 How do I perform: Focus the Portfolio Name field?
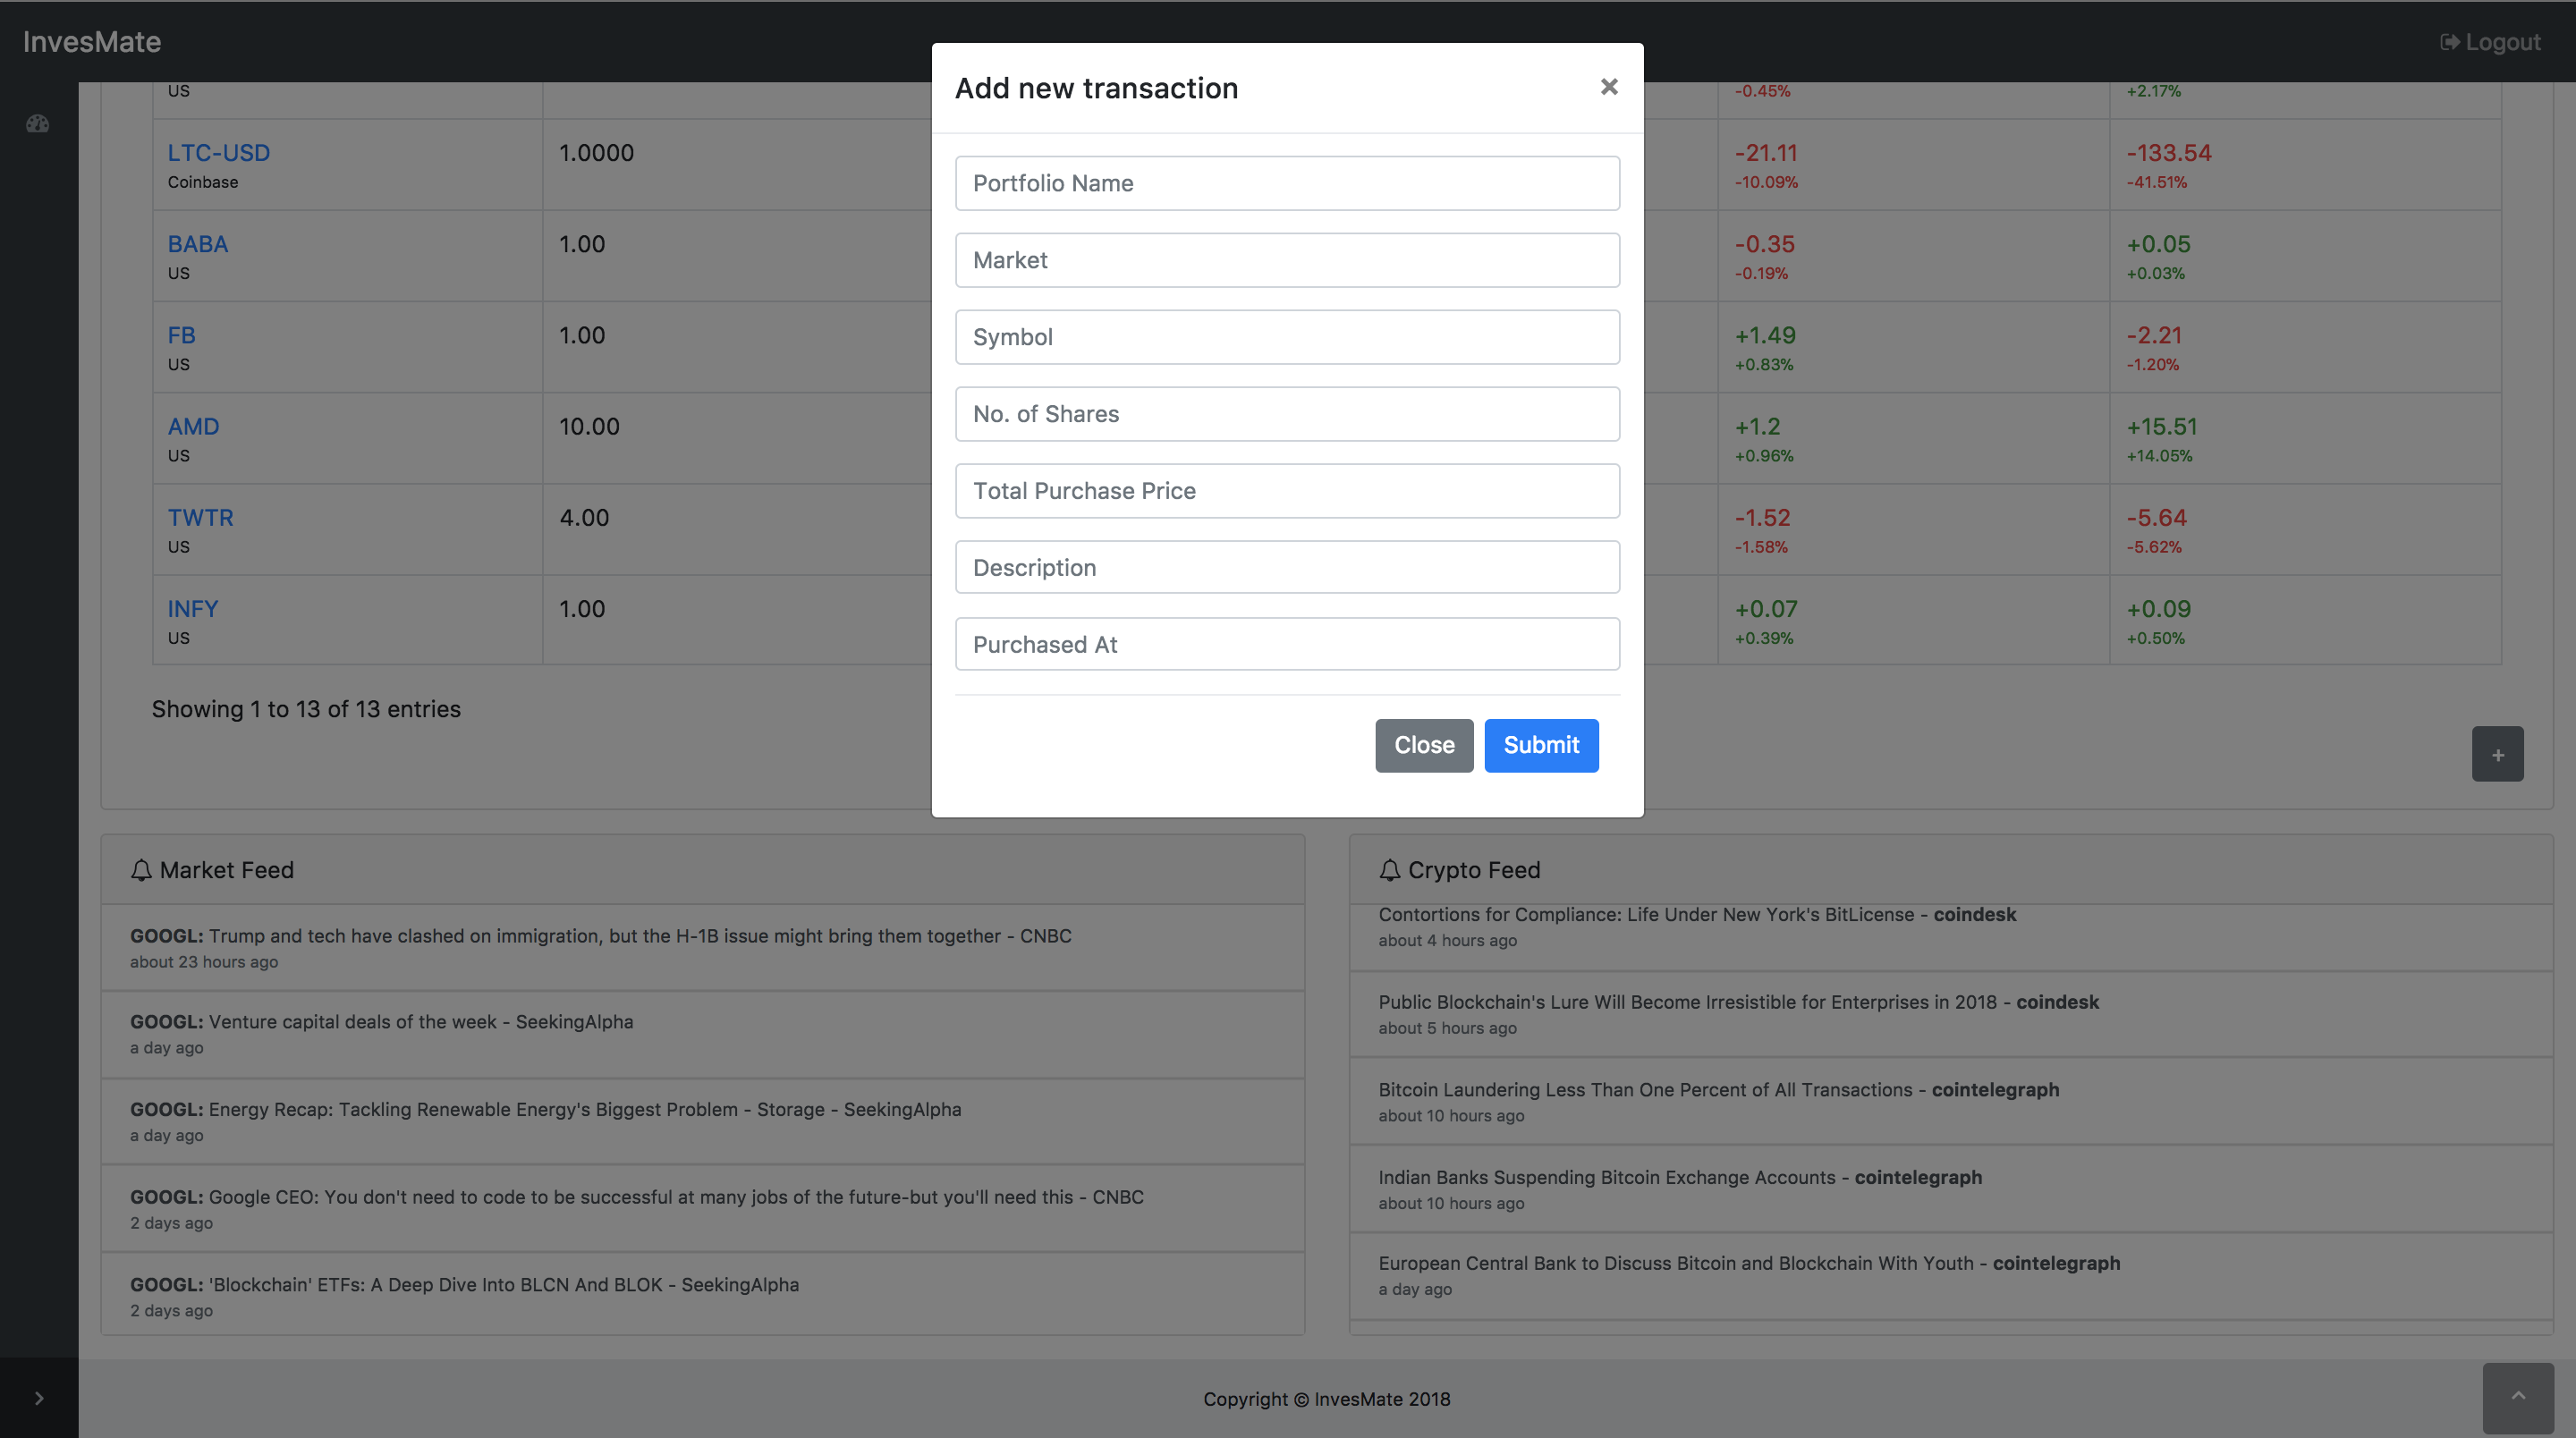pyautogui.click(x=1287, y=183)
